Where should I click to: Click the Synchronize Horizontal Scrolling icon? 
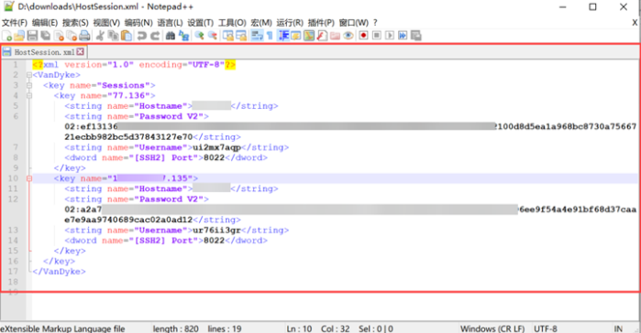241,36
